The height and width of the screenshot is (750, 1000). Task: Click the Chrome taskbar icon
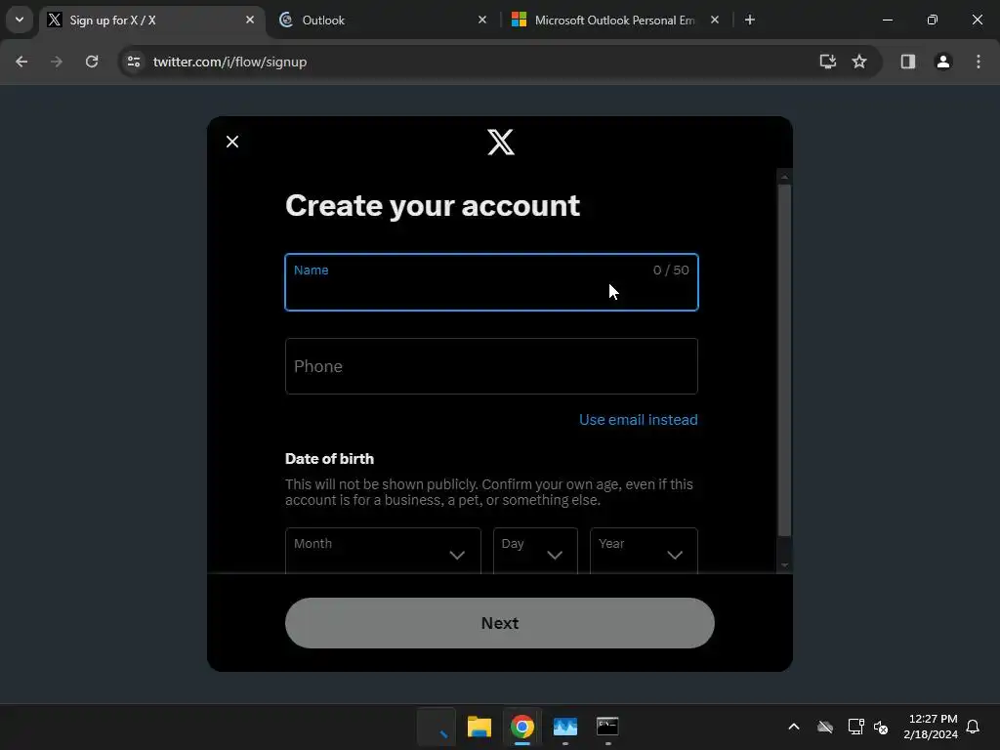522,727
